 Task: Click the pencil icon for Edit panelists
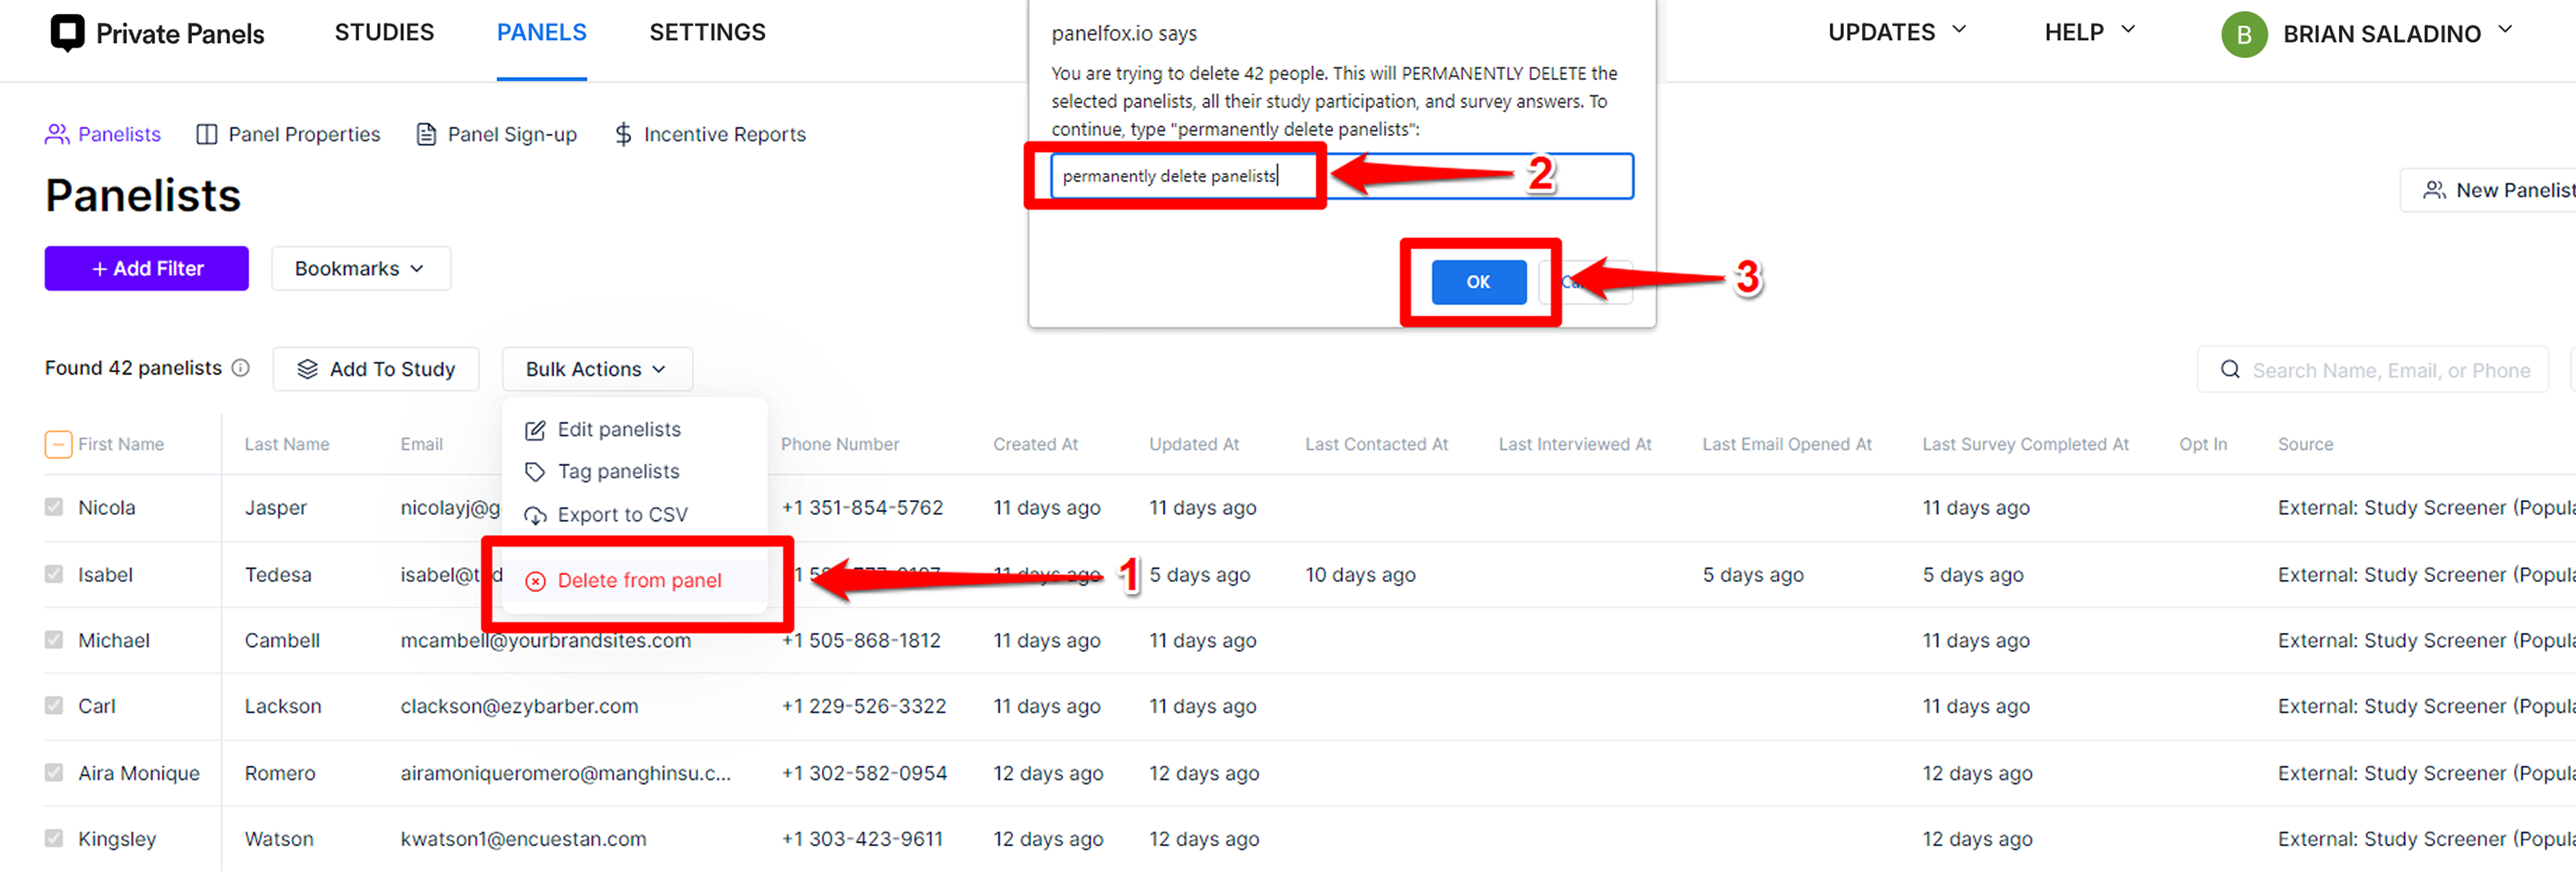(535, 430)
